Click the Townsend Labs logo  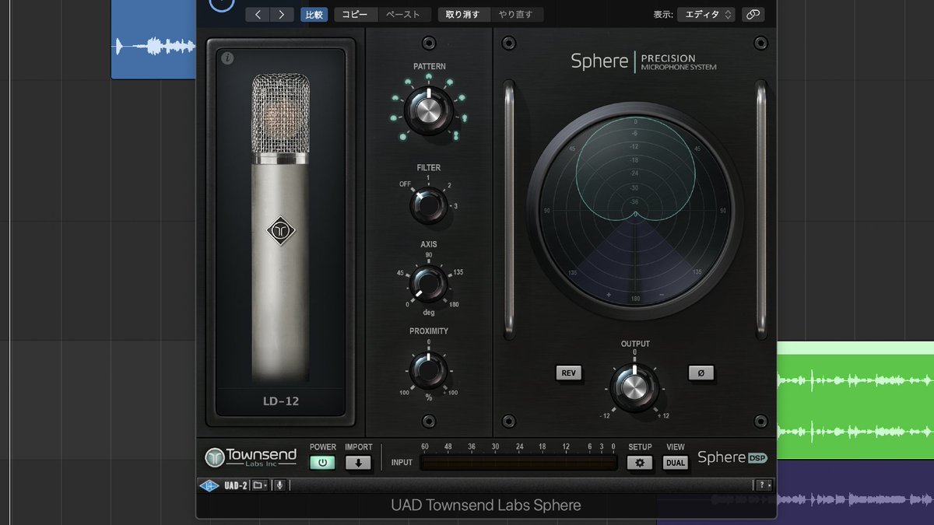coord(251,457)
